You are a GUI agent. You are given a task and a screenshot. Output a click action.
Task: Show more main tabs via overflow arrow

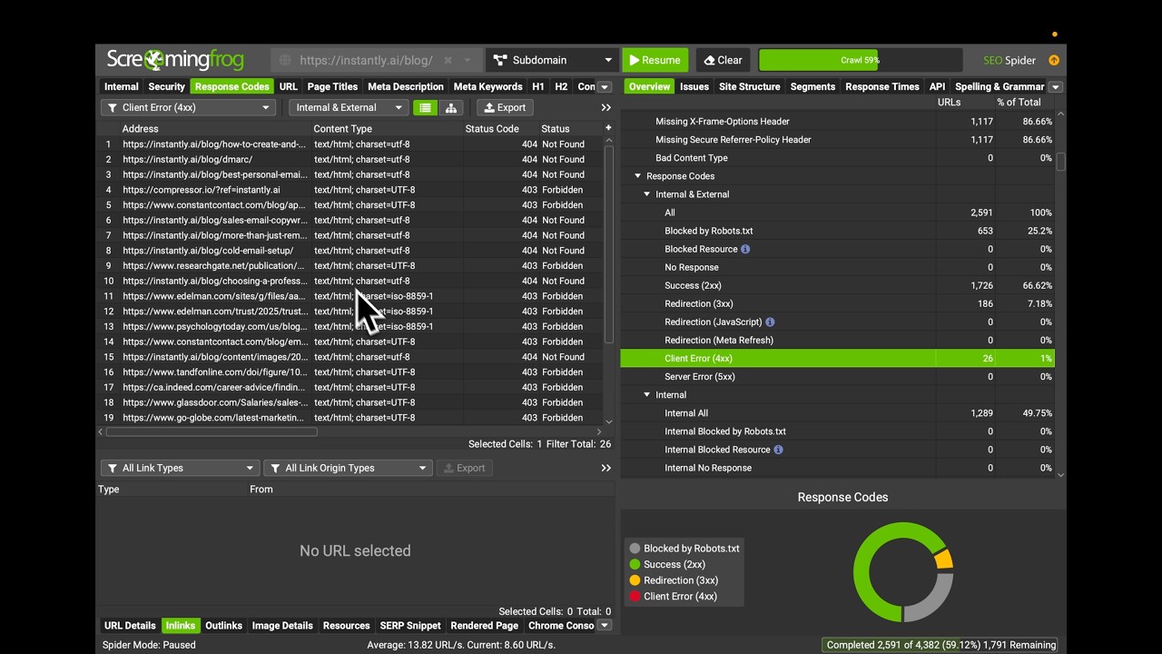[x=605, y=87]
